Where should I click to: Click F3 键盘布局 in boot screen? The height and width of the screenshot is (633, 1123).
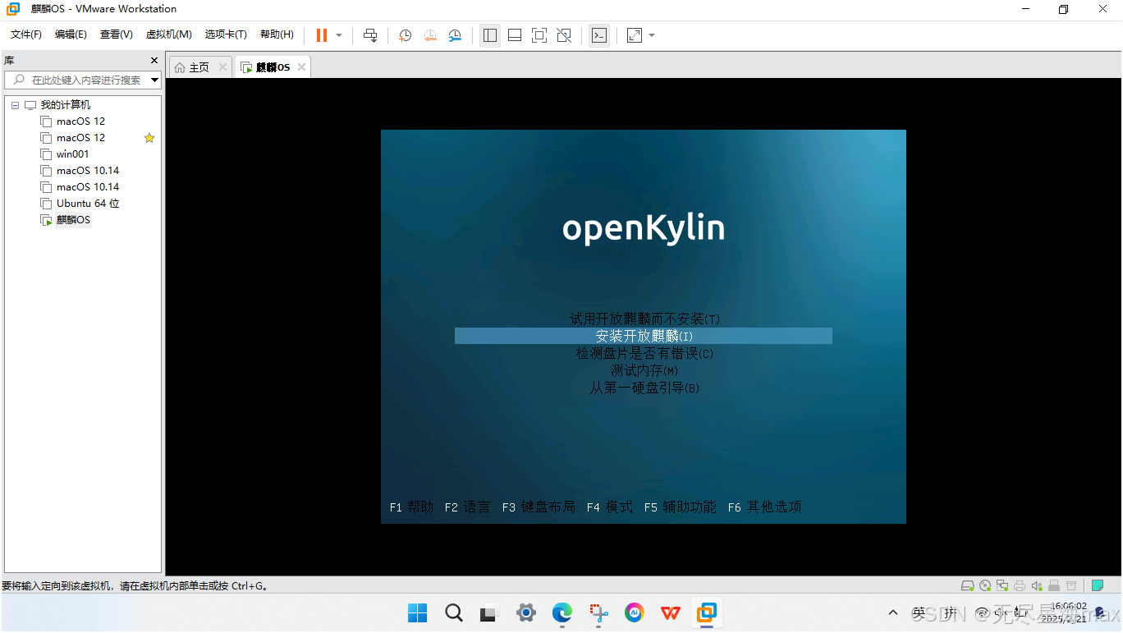click(539, 507)
